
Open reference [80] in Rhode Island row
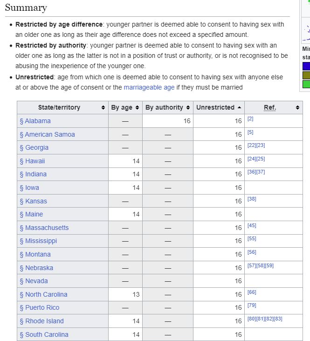pyautogui.click(x=252, y=319)
